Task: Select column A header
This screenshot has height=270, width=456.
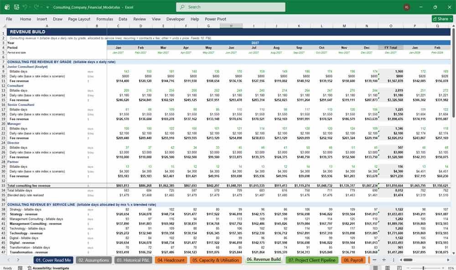Action: click(47, 26)
